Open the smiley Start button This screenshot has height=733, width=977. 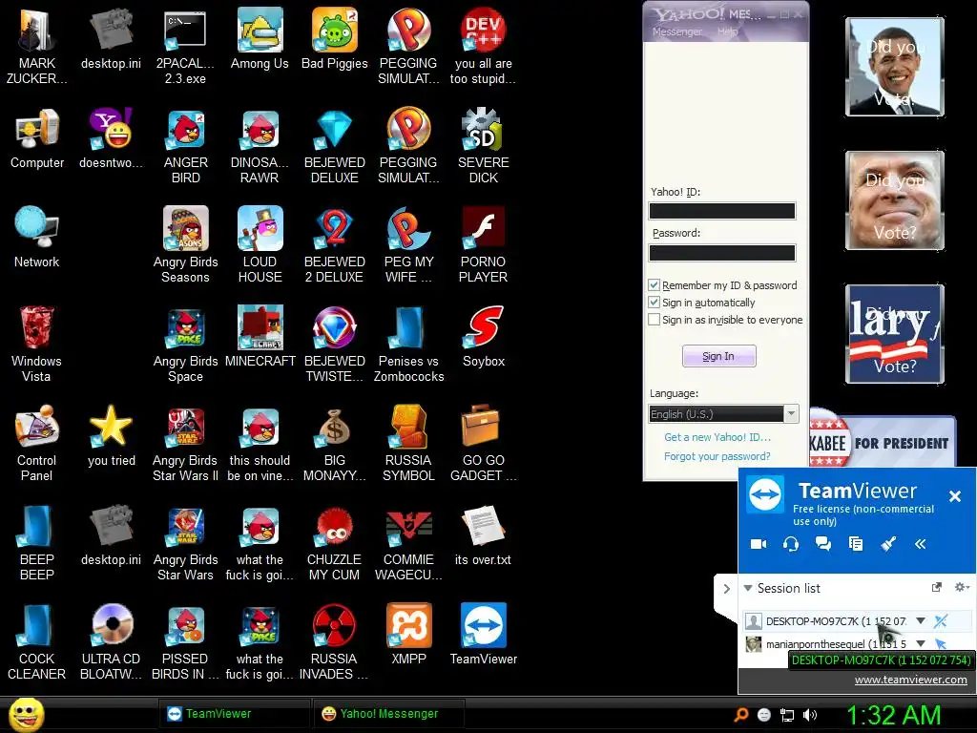point(26,715)
